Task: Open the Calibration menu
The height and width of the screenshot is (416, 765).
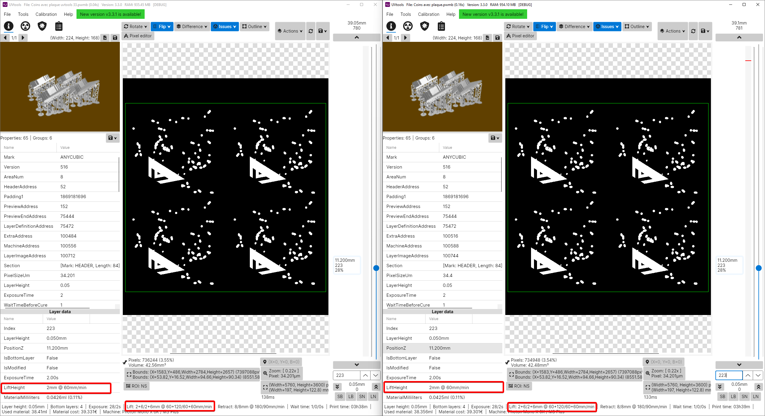Action: tap(46, 14)
